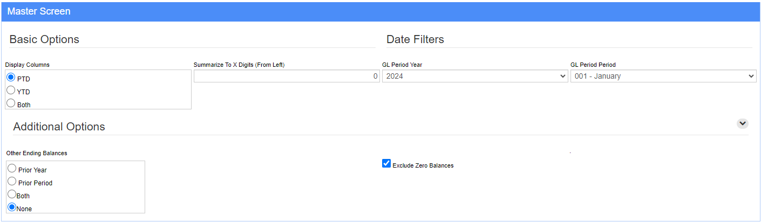Choose Both under Other Ending Balances

12,195
